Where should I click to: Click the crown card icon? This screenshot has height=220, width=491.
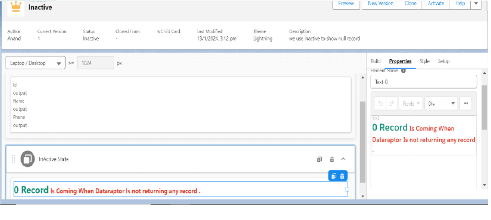tap(16, 8)
